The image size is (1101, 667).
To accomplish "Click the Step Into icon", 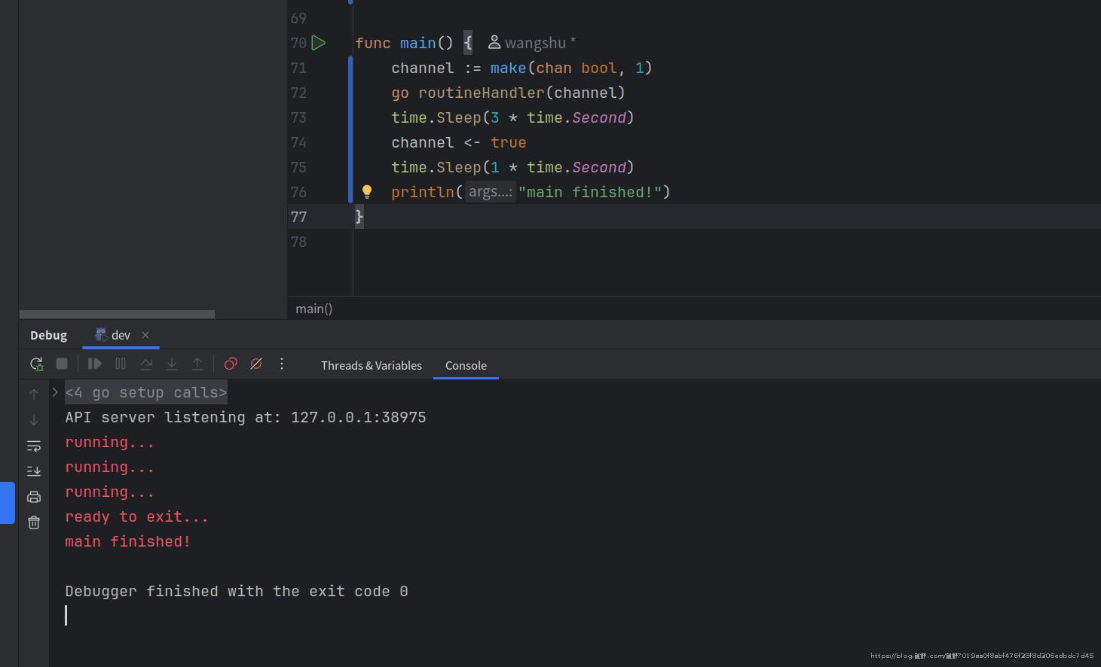I will 172,364.
